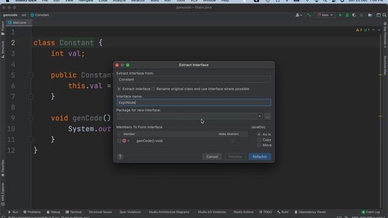
Task: Open Studio Actions tab
Action: (x=244, y=212)
